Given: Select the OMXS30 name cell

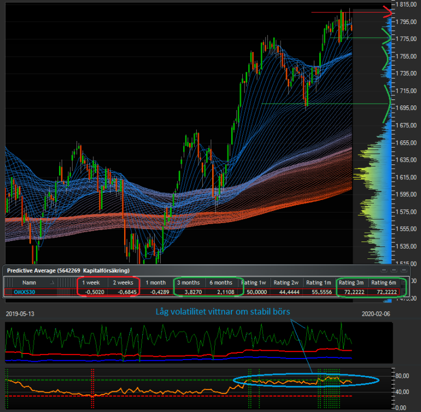Looking at the screenshot, I should [25, 292].
